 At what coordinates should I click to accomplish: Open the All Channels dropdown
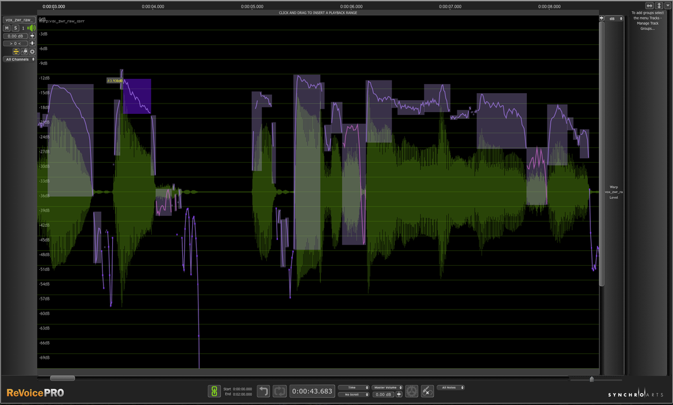click(x=20, y=59)
